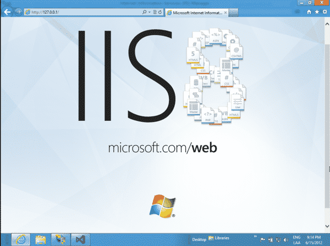Open the network tray icon
The image size is (330, 246).
[x=278, y=240]
